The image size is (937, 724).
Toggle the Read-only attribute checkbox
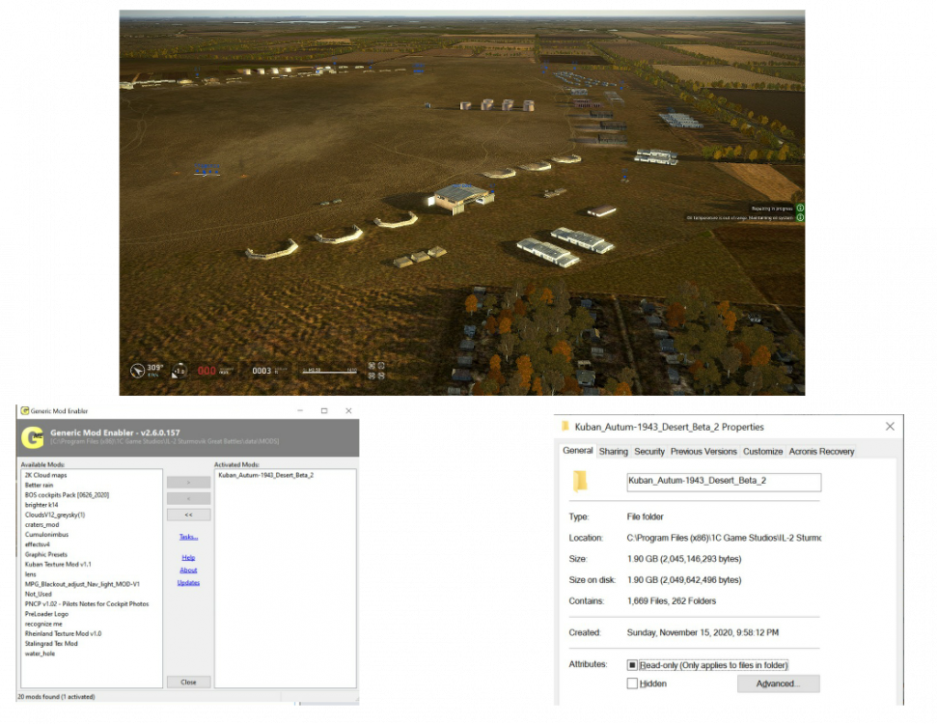point(632,665)
